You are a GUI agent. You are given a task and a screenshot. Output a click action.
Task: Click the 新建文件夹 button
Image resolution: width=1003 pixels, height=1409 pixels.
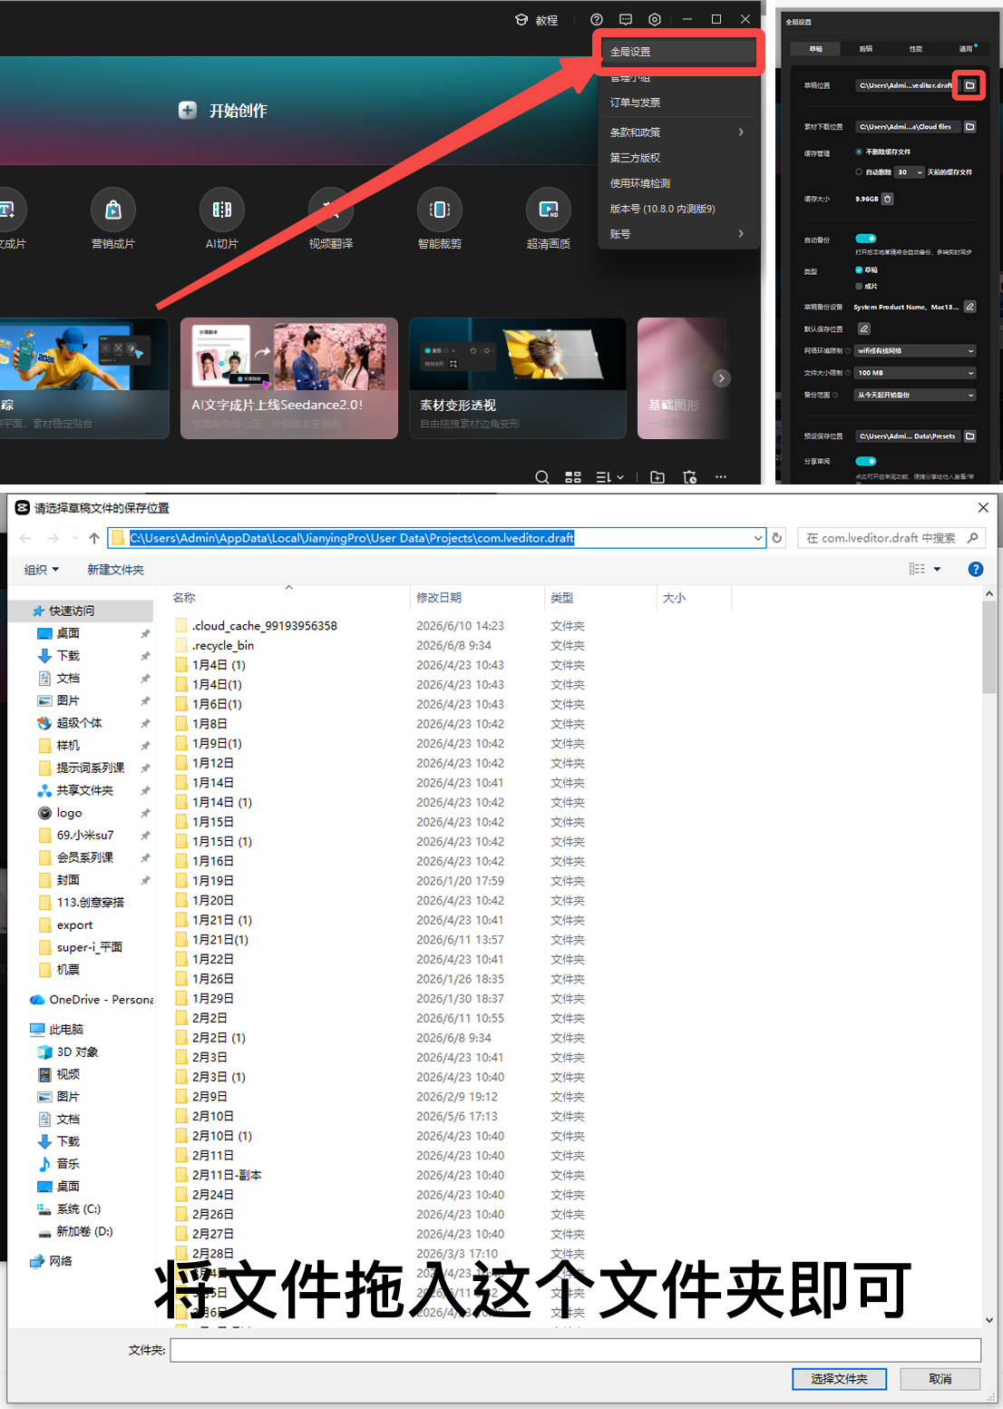pyautogui.click(x=115, y=570)
